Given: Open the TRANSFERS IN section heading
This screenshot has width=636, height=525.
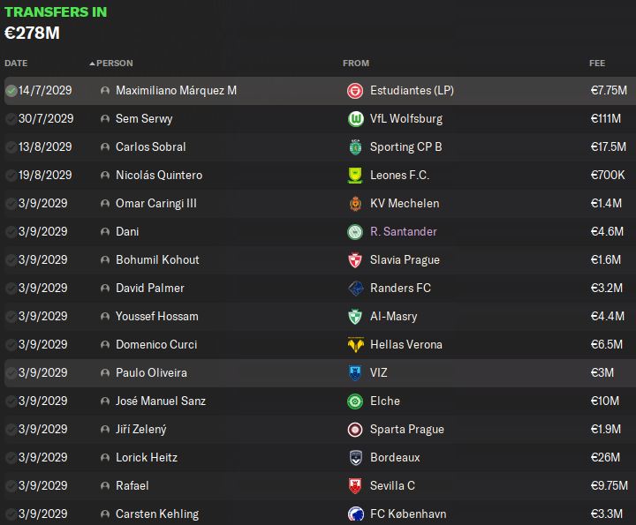Looking at the screenshot, I should point(56,12).
